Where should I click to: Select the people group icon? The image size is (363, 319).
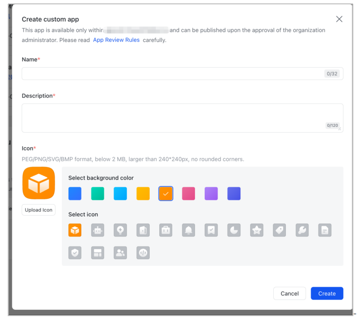point(120,253)
